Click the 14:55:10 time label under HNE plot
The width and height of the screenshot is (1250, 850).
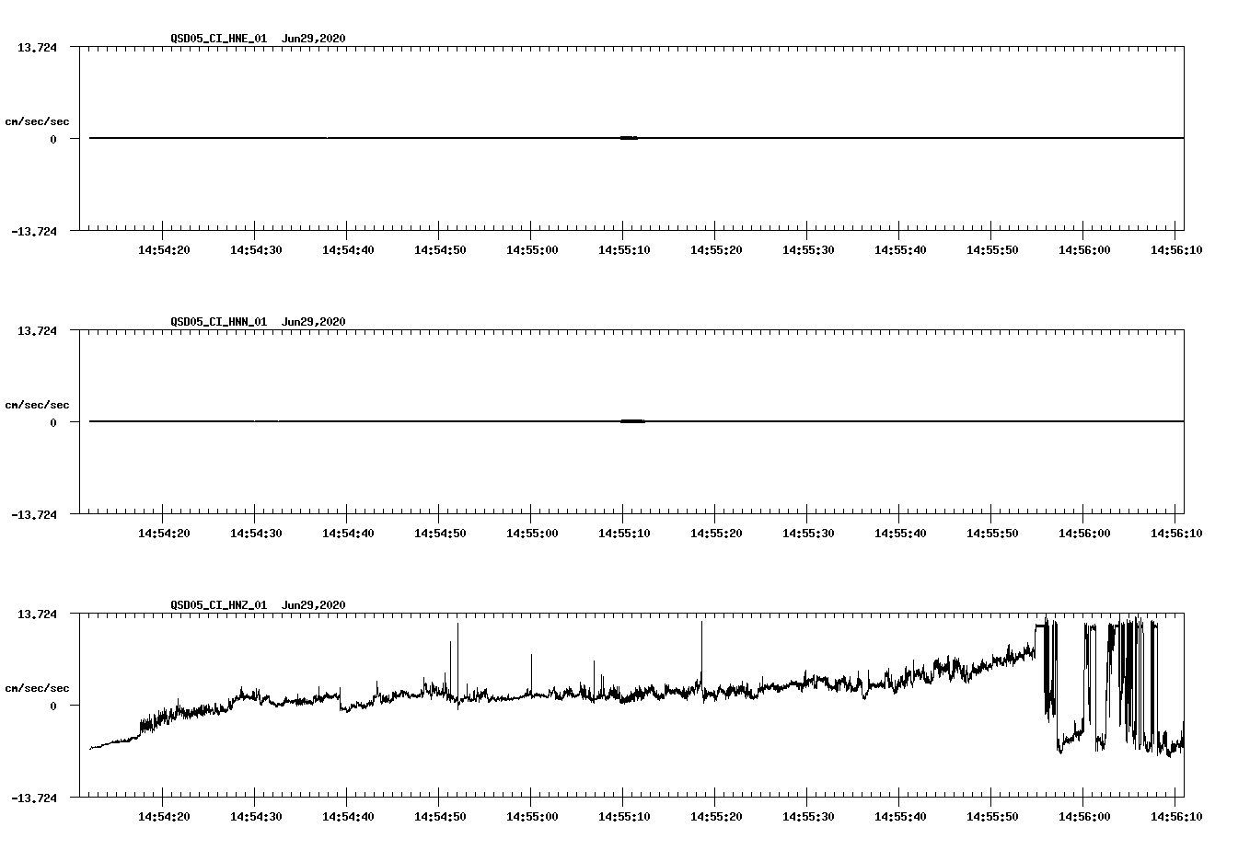pos(624,249)
